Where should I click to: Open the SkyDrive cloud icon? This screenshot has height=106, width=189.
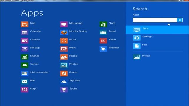[64, 82]
